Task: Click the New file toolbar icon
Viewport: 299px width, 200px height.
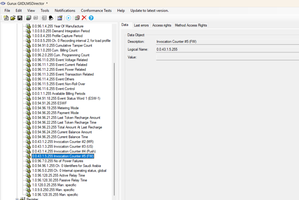Action: click(6, 18)
